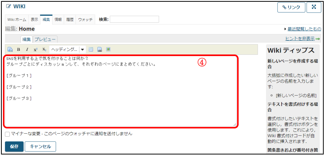Insert an image using the image icon
This screenshot has height=156, width=325.
(108, 49)
